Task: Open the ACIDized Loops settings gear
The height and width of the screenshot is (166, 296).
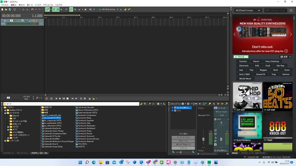Action: [291, 10]
